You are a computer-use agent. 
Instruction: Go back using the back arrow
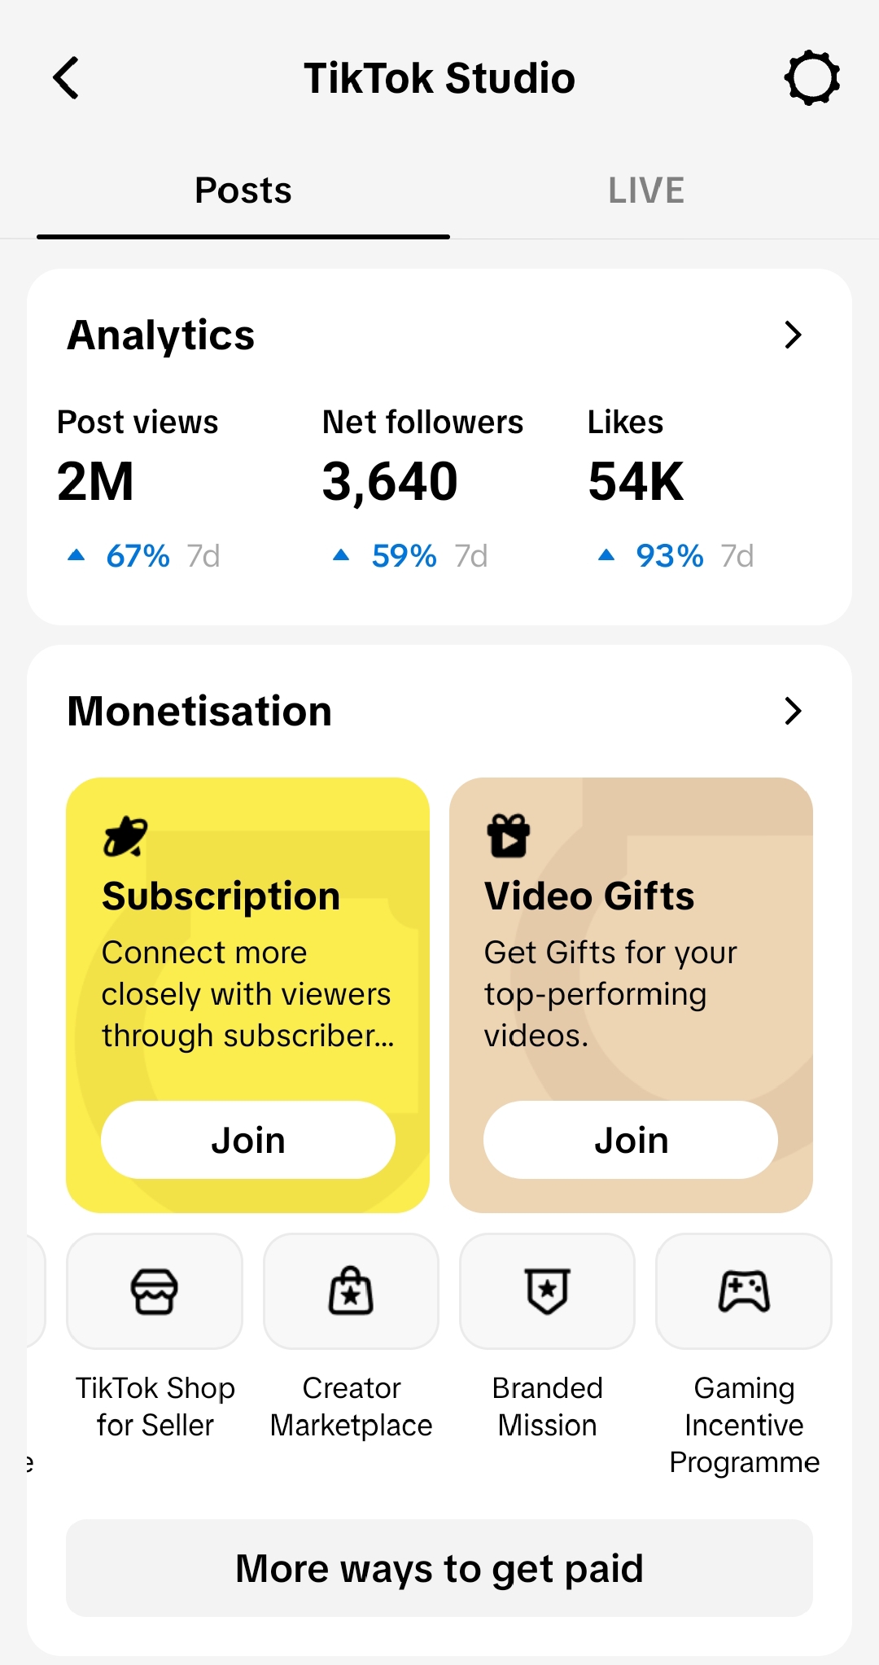66,78
